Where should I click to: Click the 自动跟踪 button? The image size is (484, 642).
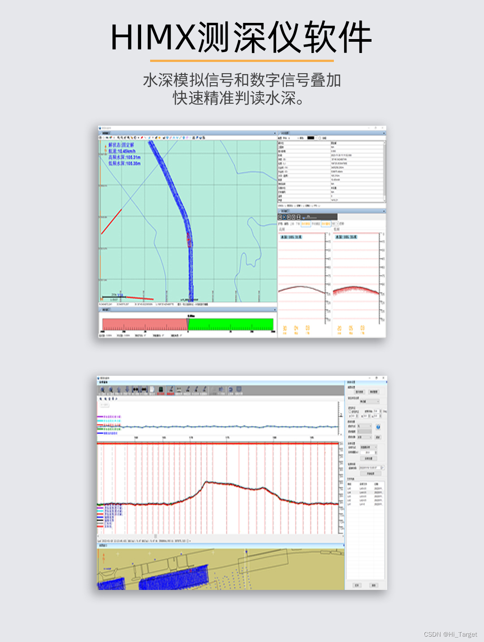coord(306,224)
